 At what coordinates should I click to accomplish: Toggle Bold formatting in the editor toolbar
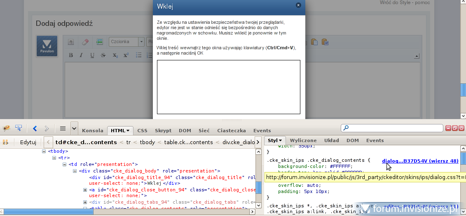coord(71,55)
